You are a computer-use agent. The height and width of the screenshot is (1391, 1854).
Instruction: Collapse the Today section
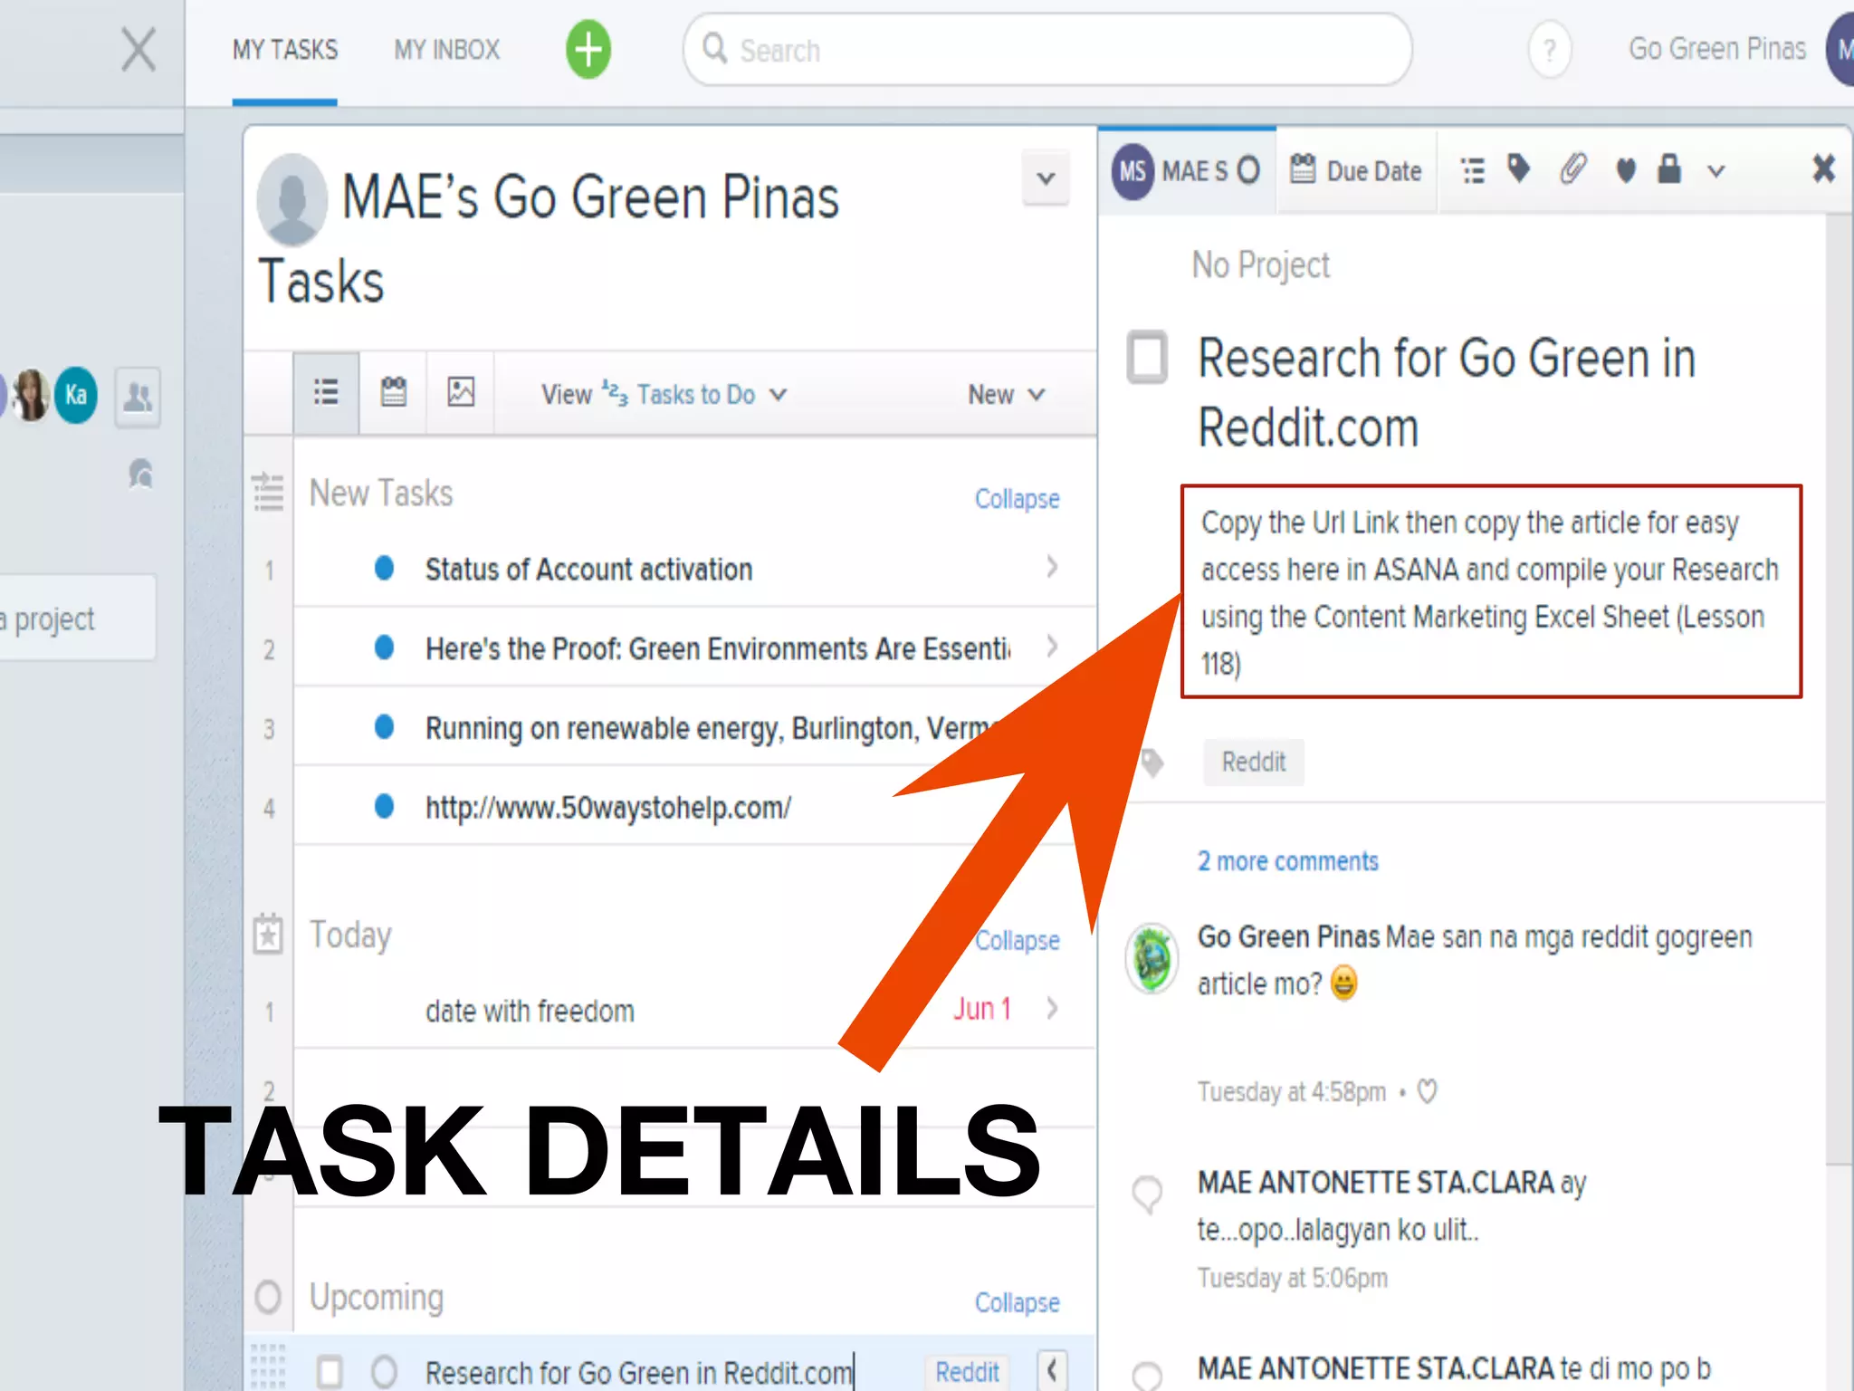click(x=1017, y=941)
